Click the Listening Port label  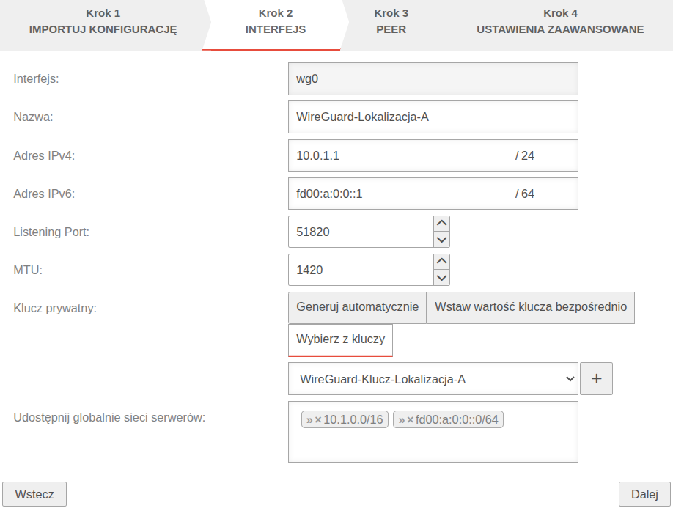[51, 232]
